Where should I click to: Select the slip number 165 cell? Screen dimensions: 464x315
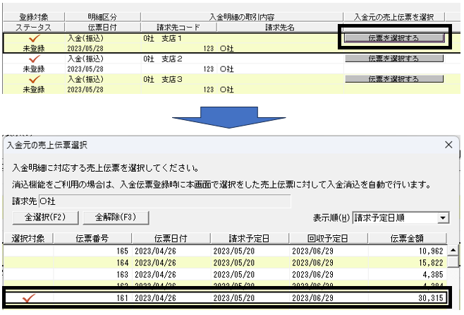(92, 251)
